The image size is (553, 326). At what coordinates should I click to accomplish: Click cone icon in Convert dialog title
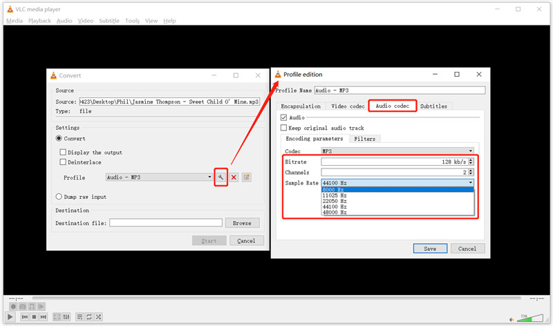coord(53,75)
